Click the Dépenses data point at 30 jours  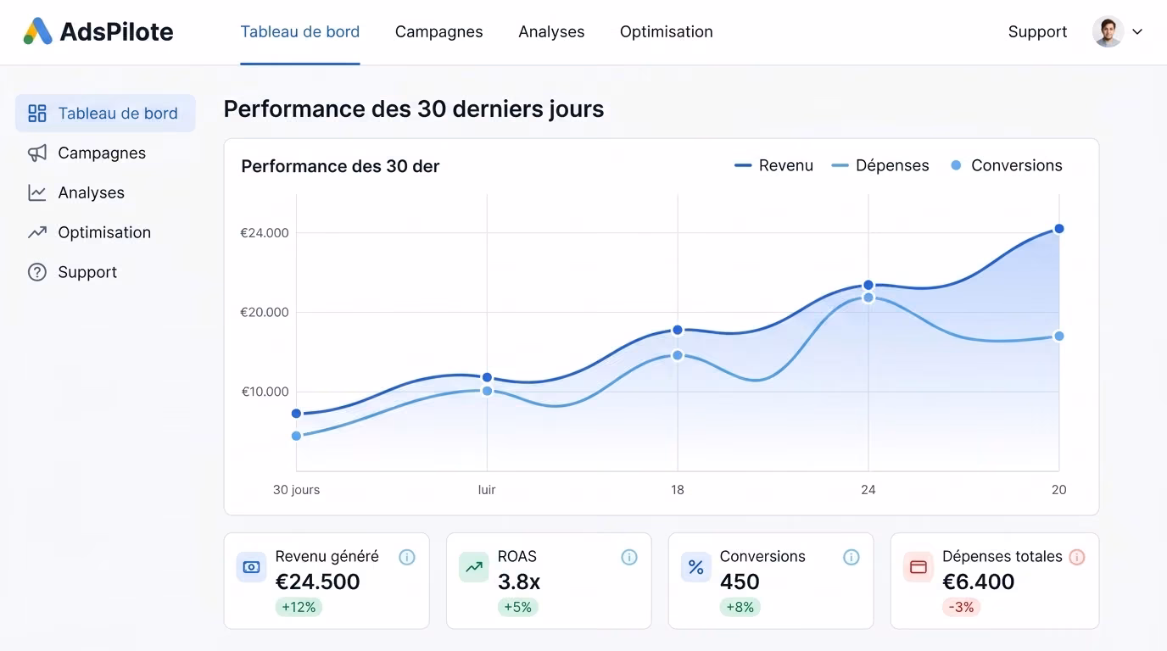click(x=297, y=436)
